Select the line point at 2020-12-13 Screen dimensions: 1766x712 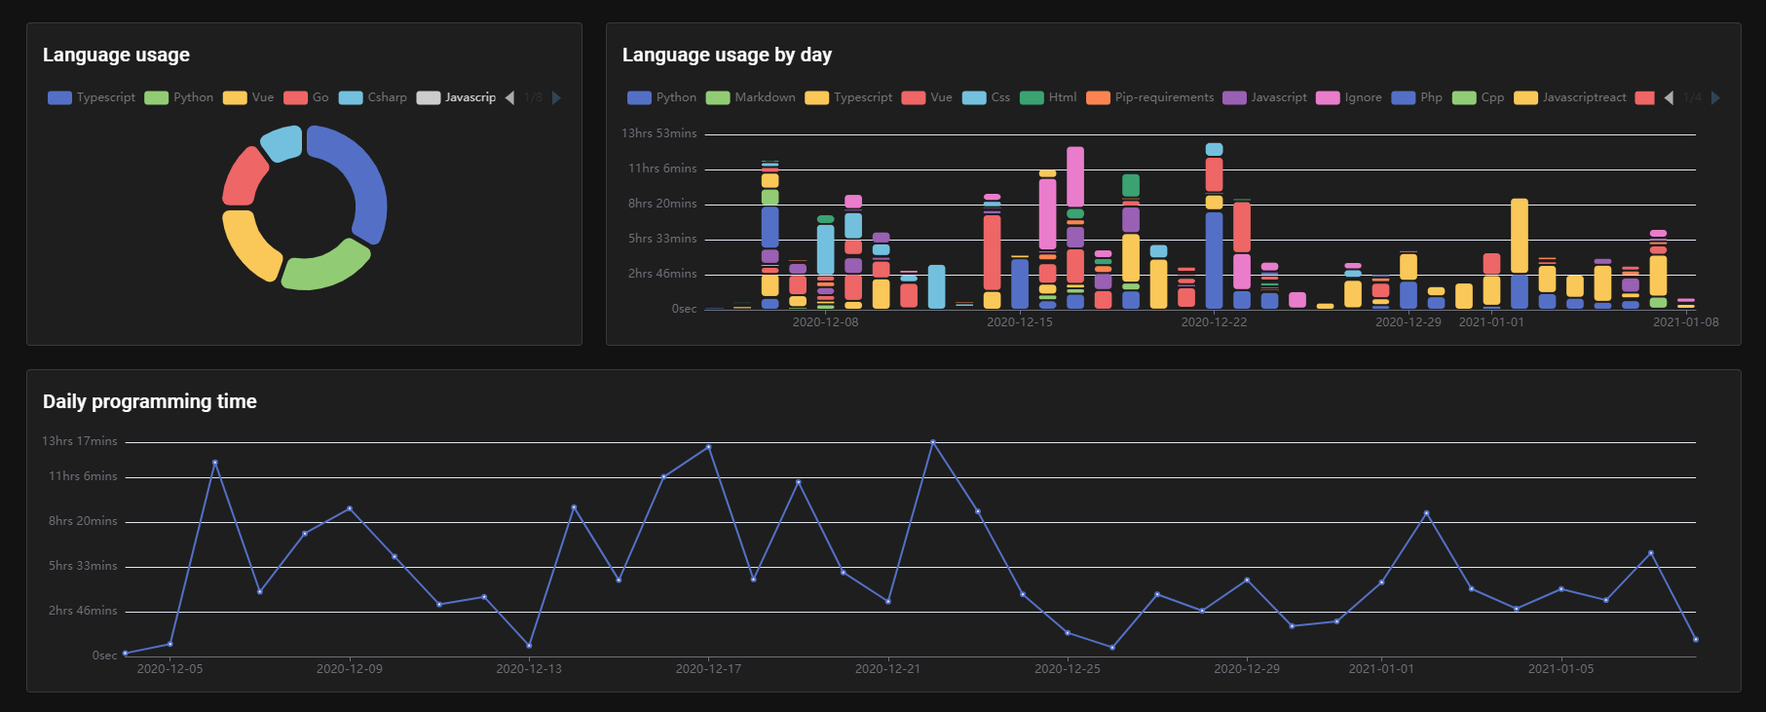(x=529, y=646)
